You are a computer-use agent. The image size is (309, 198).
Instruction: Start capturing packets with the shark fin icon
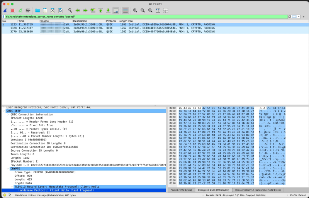[5, 10]
